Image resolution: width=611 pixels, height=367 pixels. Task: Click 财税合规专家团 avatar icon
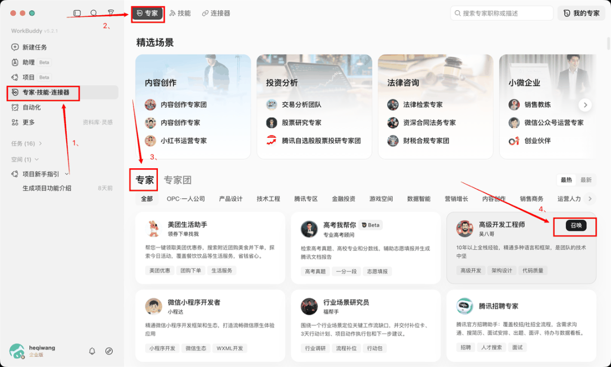point(393,141)
